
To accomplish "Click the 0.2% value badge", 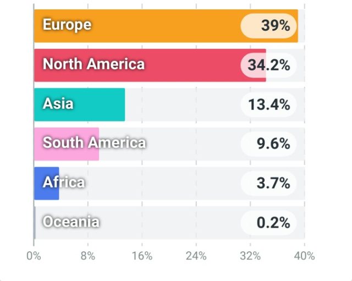I will pos(268,223).
